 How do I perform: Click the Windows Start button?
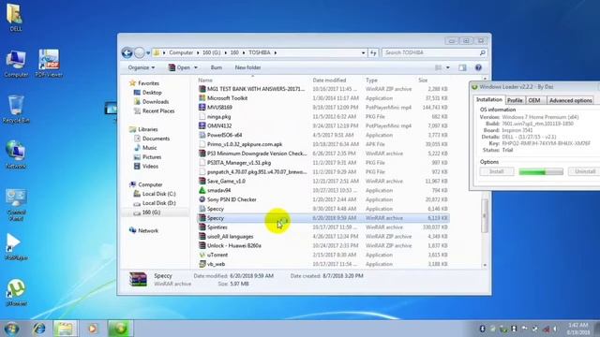[x=11, y=329]
